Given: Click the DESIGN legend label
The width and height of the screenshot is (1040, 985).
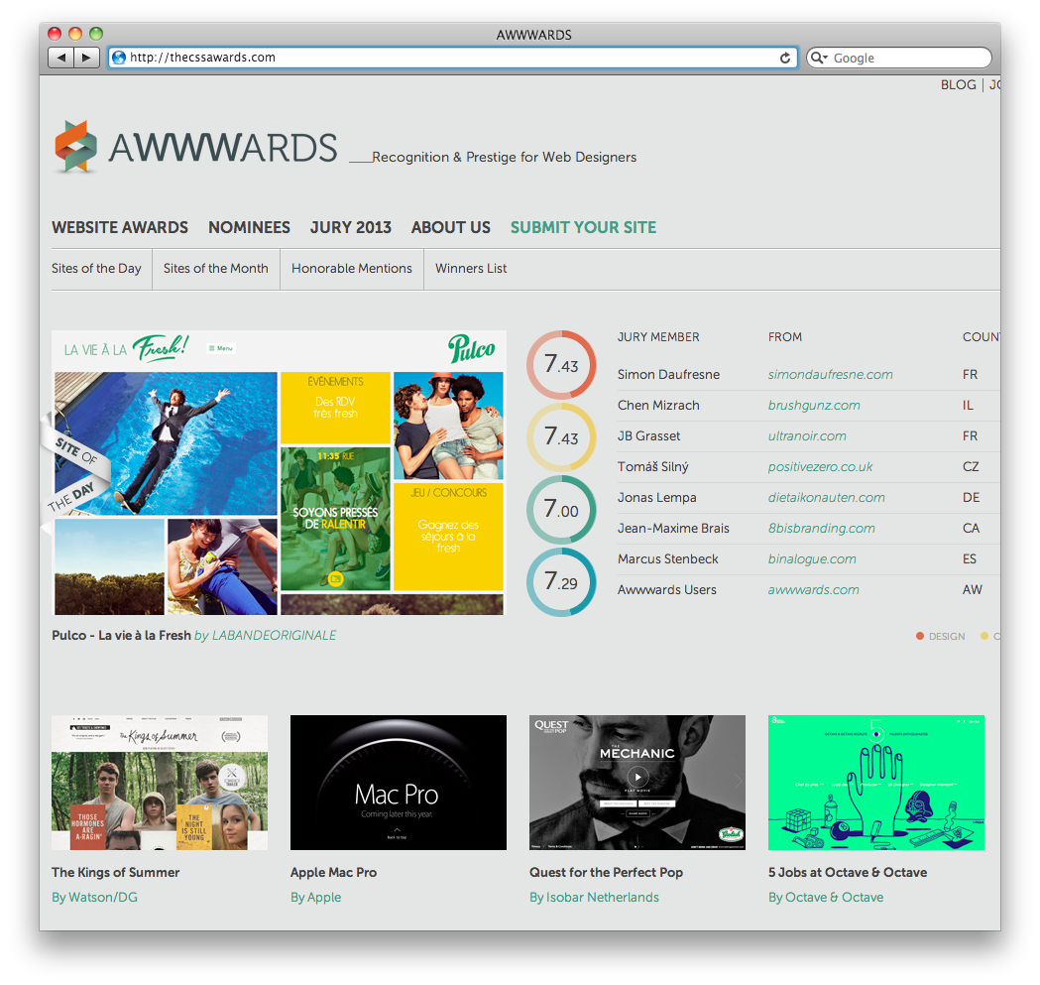Looking at the screenshot, I should click(947, 636).
